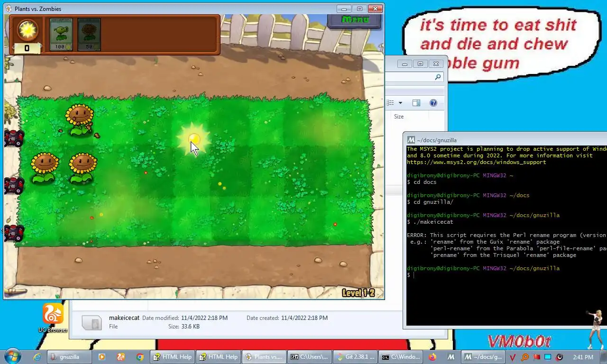Switch to the gnuzilla taskbar window

pos(69,357)
